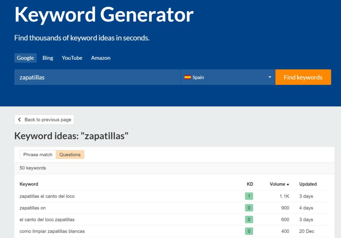Switch to the Amazon tab

[101, 58]
